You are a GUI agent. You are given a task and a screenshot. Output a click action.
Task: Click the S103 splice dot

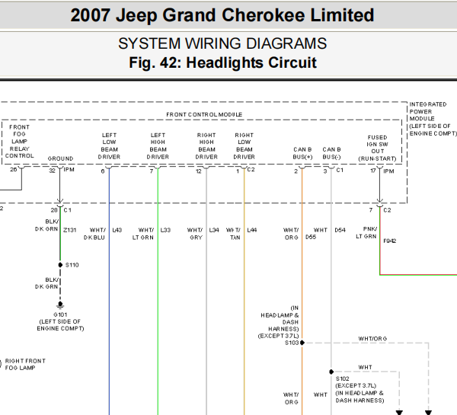click(302, 343)
